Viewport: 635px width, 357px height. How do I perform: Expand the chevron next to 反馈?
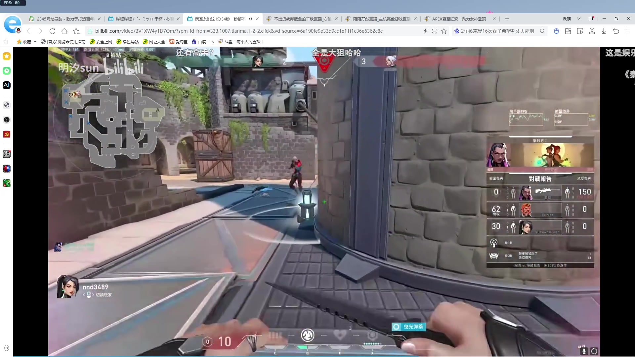click(x=579, y=19)
